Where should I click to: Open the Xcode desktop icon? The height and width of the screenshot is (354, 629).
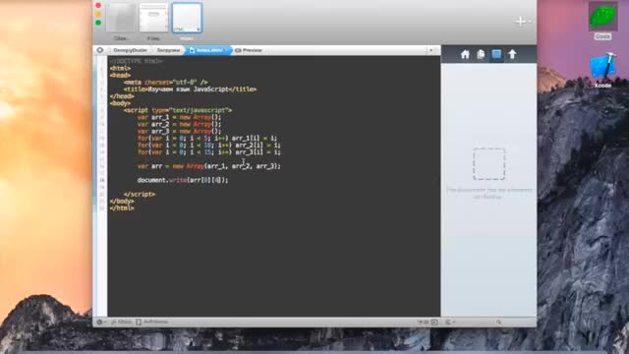coord(602,71)
